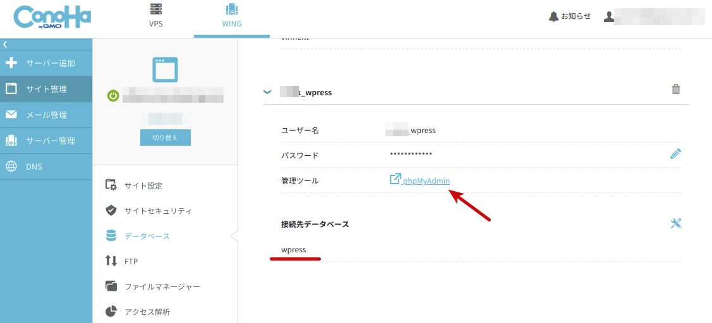Click the ユーザー名 label
Viewport: 712px width, 323px height.
[x=300, y=131]
